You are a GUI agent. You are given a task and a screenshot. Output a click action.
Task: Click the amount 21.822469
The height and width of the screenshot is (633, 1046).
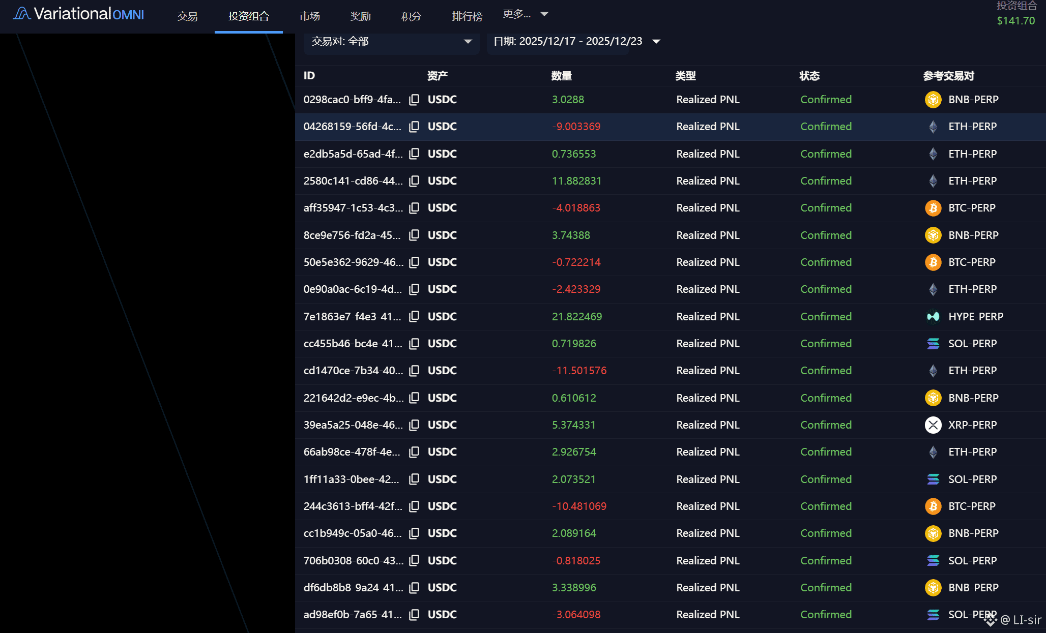[x=577, y=317]
